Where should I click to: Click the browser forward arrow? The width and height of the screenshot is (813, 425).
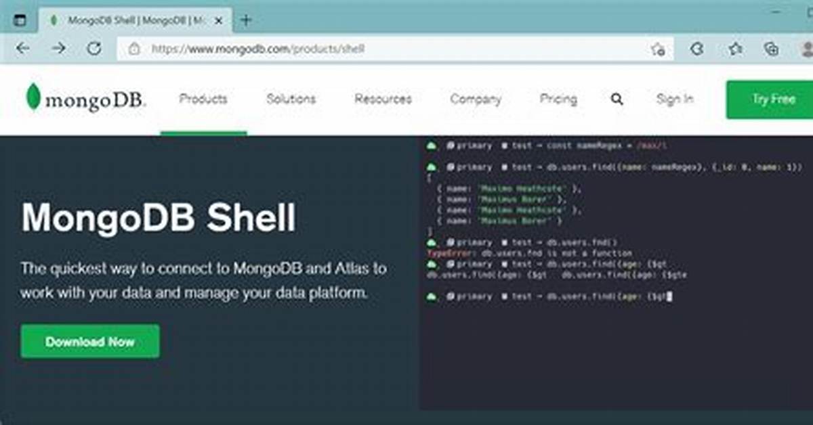[59, 49]
